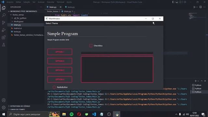Toggle primary sidebar layout icon in title bar
The height and width of the screenshot is (117, 208).
[x=173, y=2]
